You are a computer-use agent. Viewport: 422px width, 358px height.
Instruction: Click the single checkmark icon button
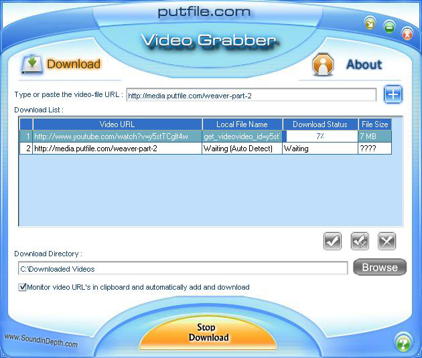333,241
